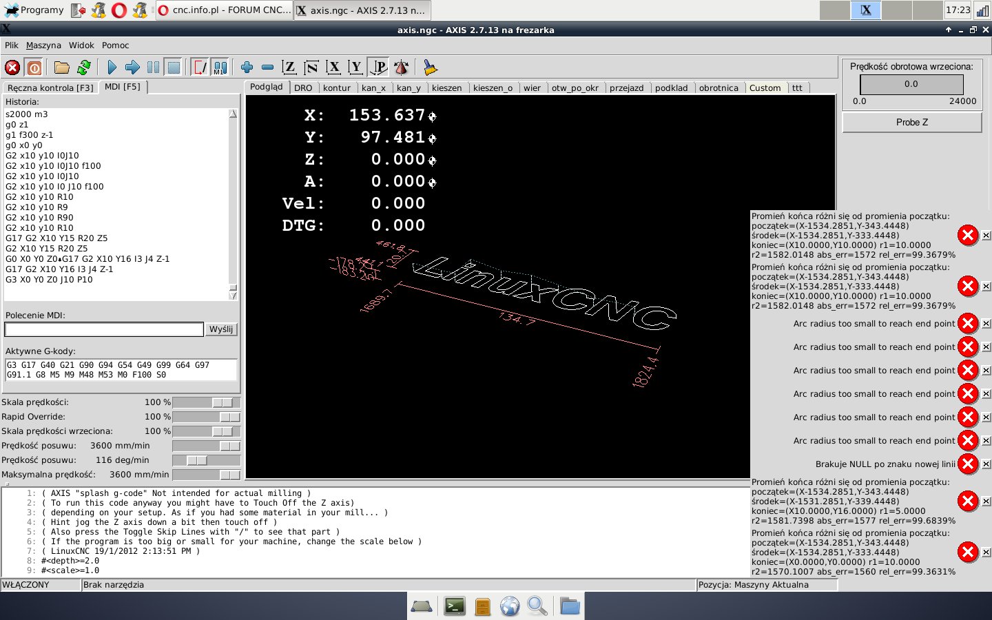Open the otw_po_okr tab
The width and height of the screenshot is (992, 620).
coord(576,88)
